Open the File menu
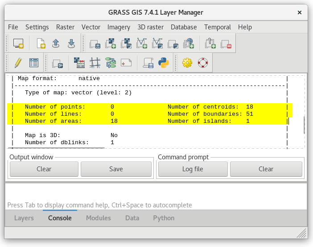 click(13, 27)
